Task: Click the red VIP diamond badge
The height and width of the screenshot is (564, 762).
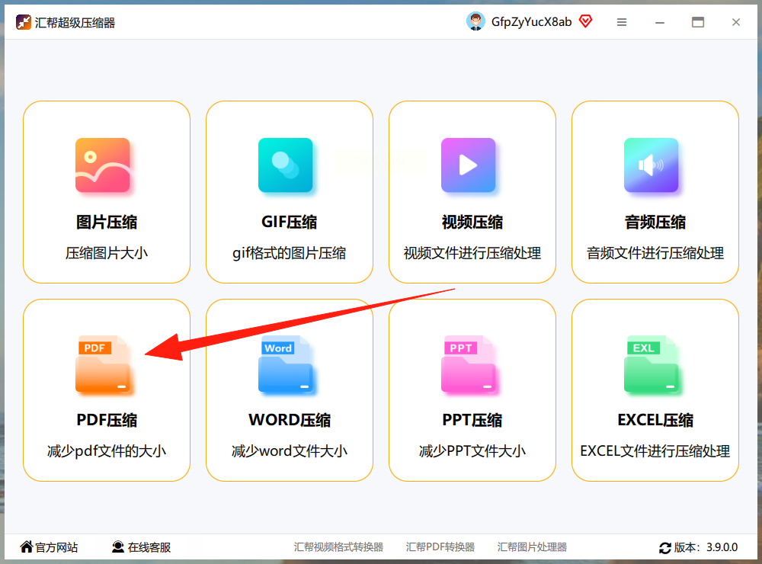Action: pyautogui.click(x=585, y=21)
